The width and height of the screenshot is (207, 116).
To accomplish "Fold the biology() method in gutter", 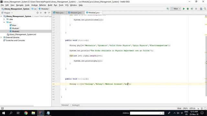I will click(60, 79).
